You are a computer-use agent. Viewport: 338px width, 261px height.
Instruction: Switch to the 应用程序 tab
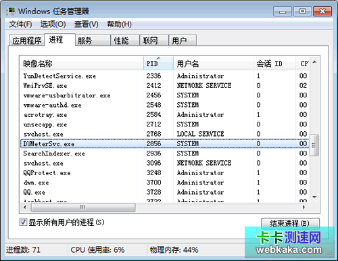[x=27, y=41]
